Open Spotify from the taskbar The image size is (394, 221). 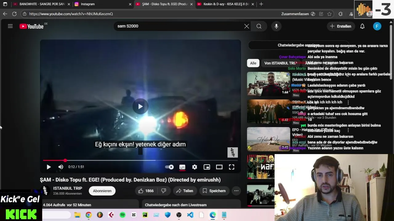pyautogui.click(x=123, y=215)
